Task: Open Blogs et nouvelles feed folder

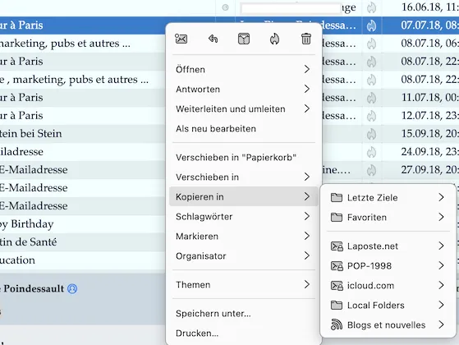Action: pyautogui.click(x=388, y=324)
